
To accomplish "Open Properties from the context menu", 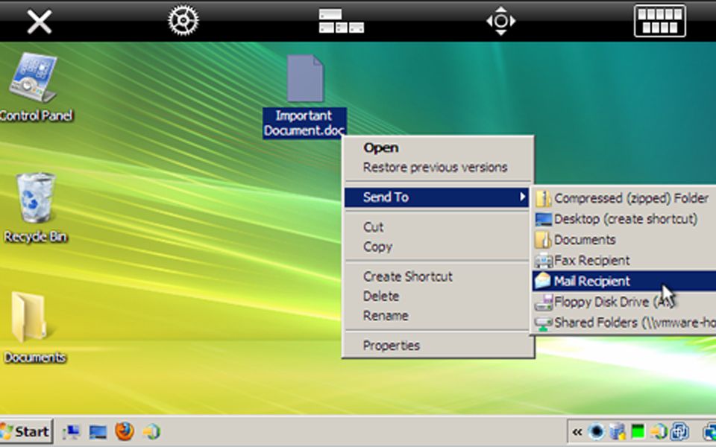I will [x=438, y=345].
